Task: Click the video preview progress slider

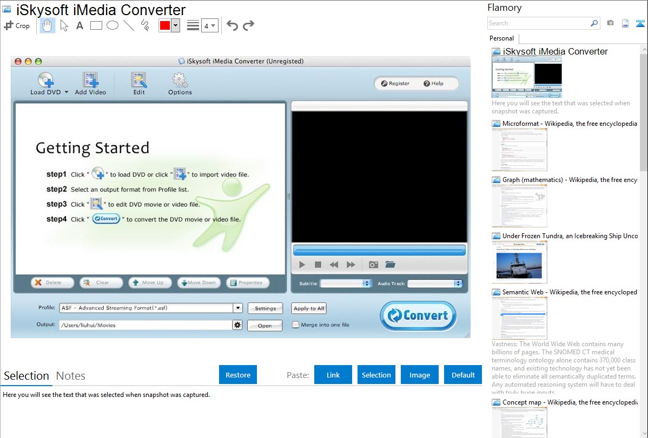Action: [x=379, y=251]
